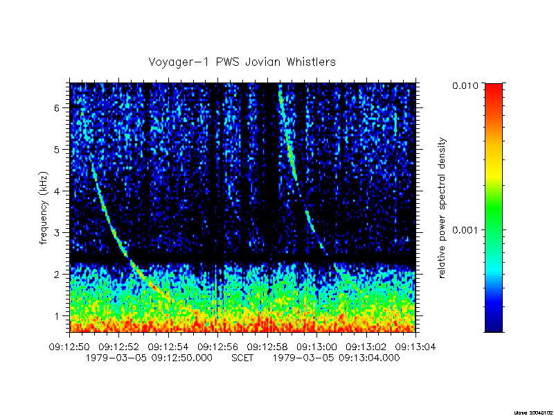This screenshot has height=416, width=554.
Task: Click the plot title "Voyager-1 PWS Jovian Whistlers"
Action: (242, 62)
